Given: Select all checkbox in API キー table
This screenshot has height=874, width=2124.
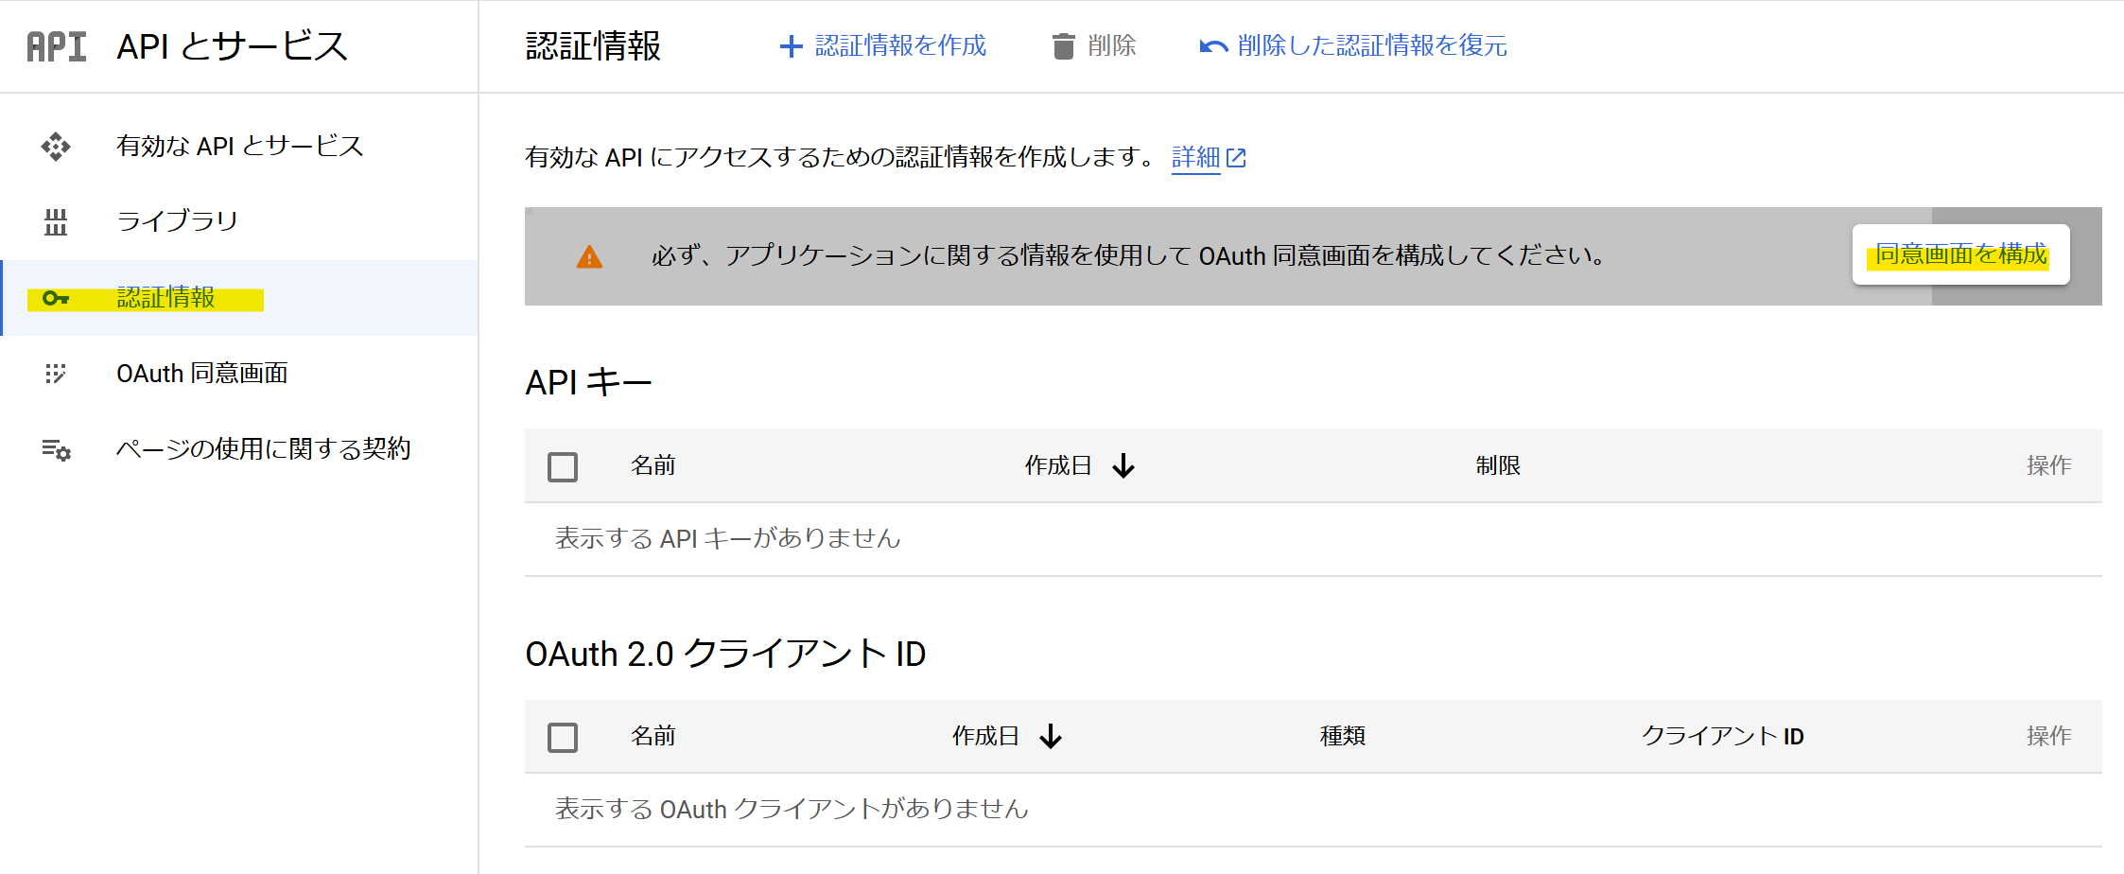Looking at the screenshot, I should click(x=563, y=466).
